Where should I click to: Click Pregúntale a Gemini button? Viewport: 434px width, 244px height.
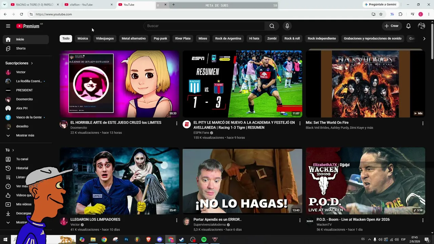(x=380, y=5)
